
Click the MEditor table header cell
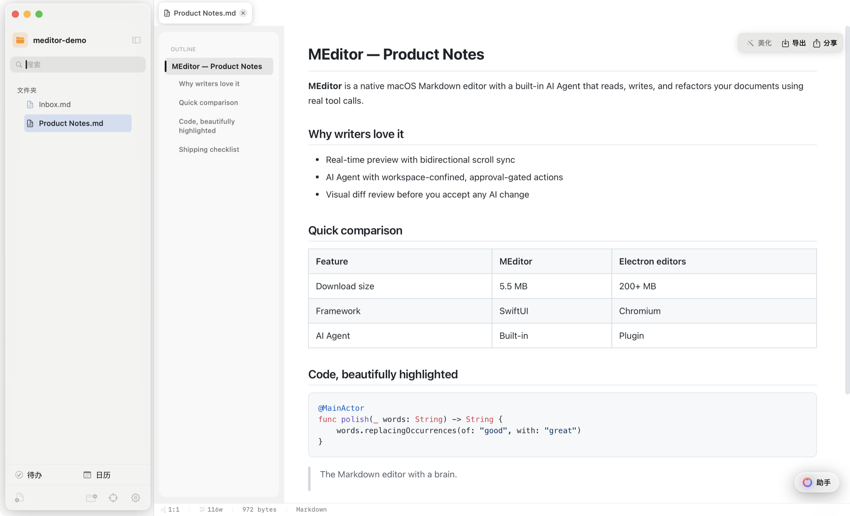(552, 261)
